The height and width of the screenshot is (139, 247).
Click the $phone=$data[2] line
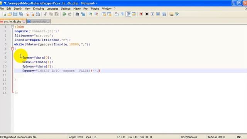(x=38, y=66)
